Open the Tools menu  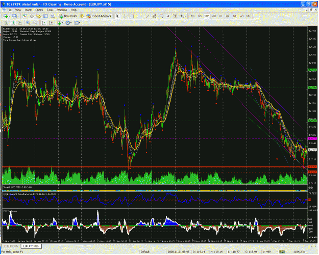pos(50,10)
